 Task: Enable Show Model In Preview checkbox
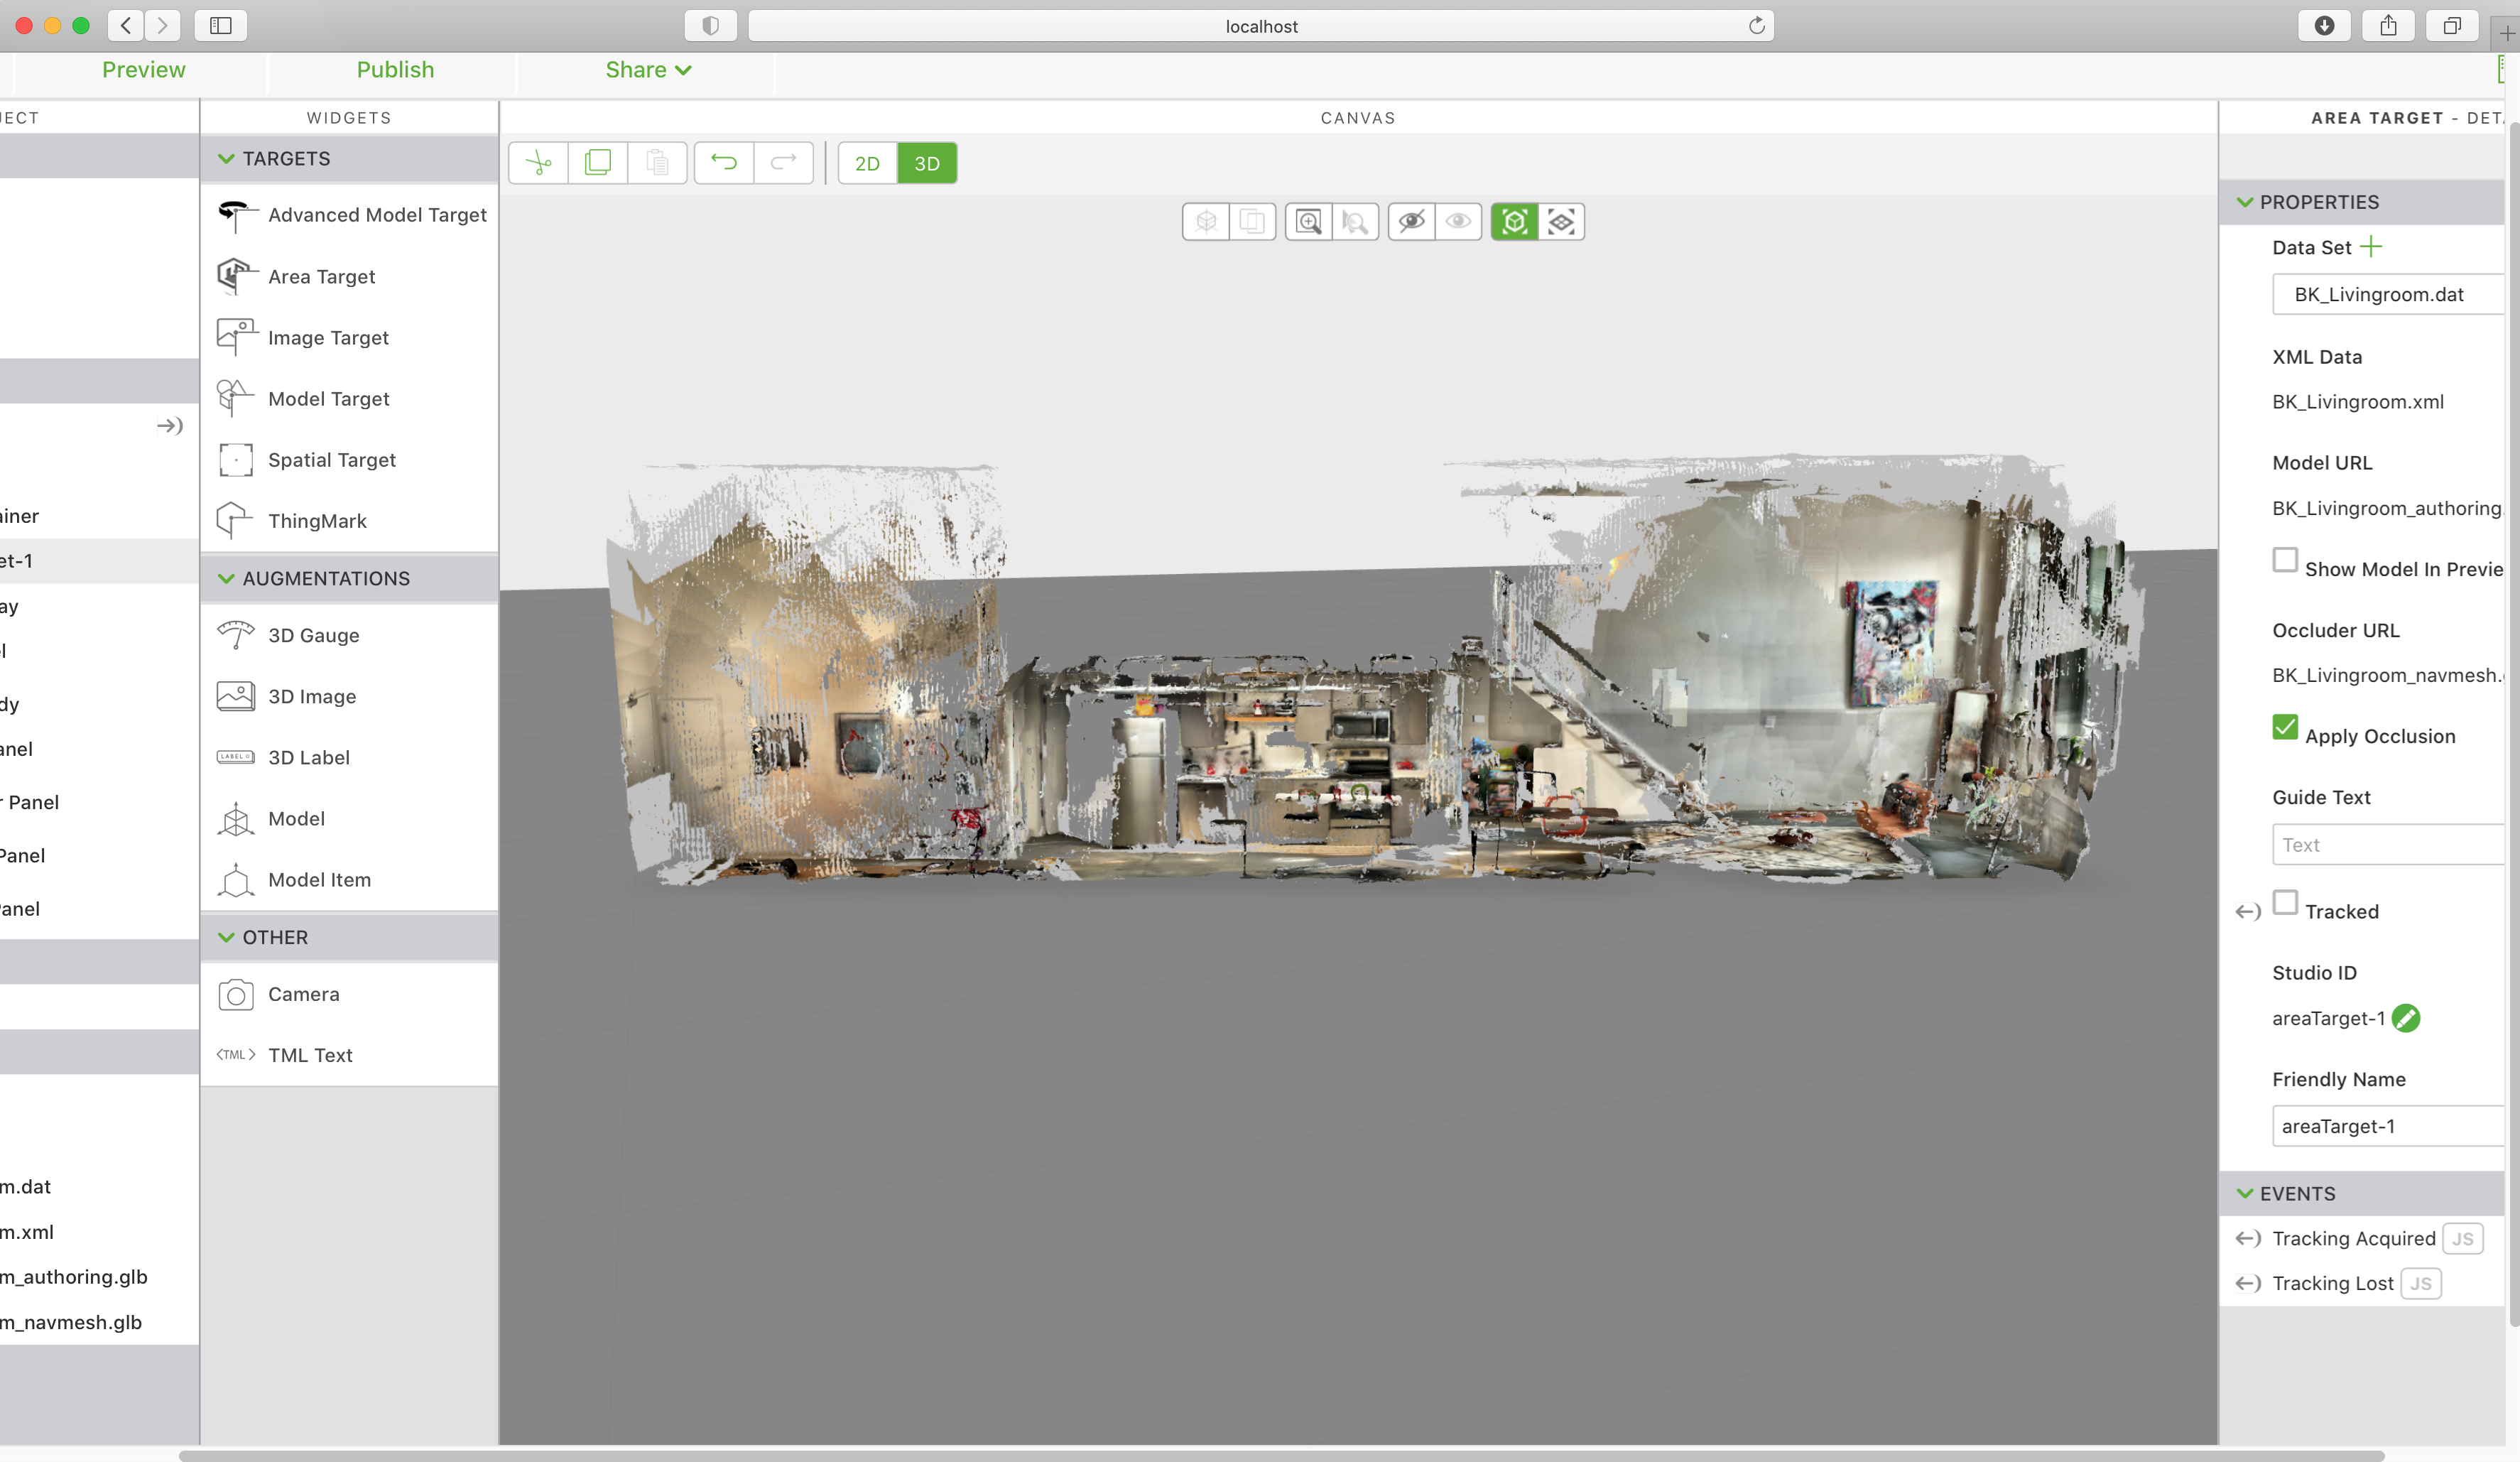pyautogui.click(x=2285, y=560)
